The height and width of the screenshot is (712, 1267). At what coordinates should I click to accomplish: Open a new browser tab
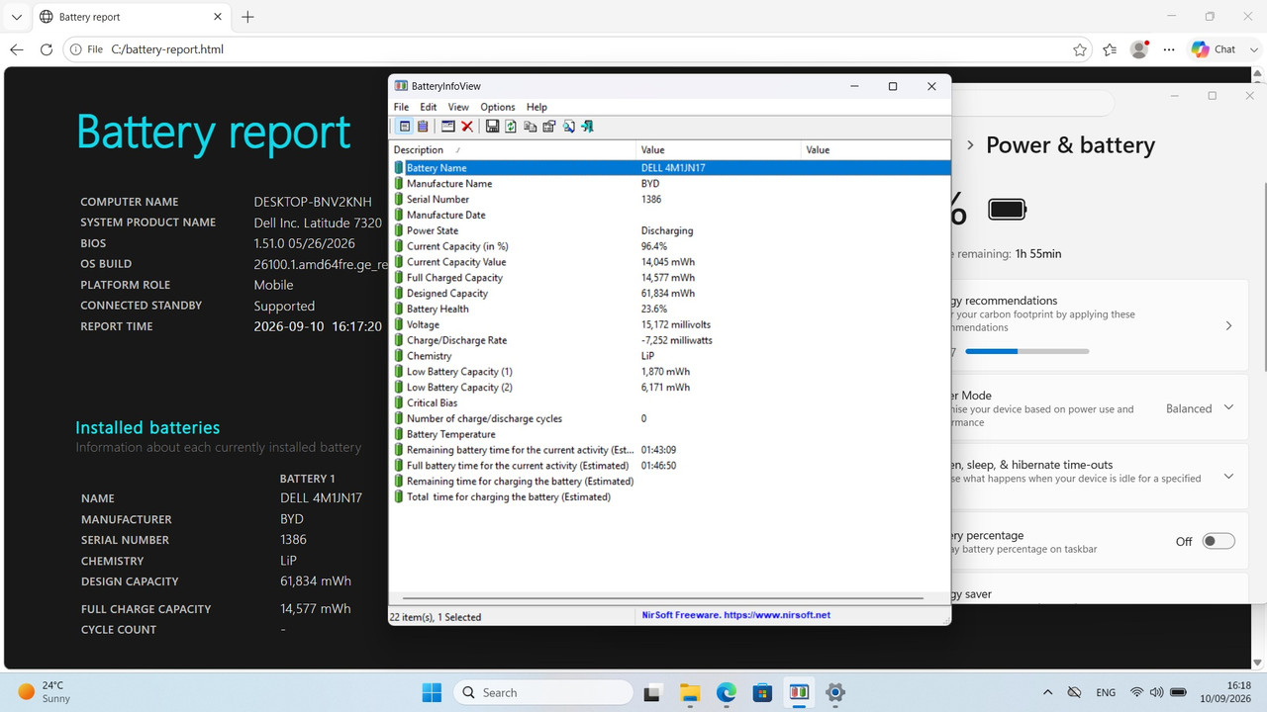247,17
